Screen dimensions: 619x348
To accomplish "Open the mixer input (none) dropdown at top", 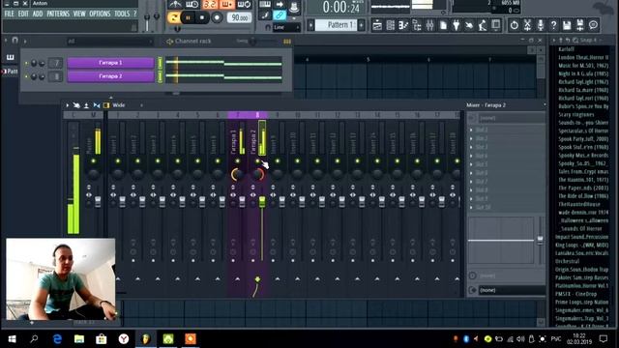I will coord(512,118).
